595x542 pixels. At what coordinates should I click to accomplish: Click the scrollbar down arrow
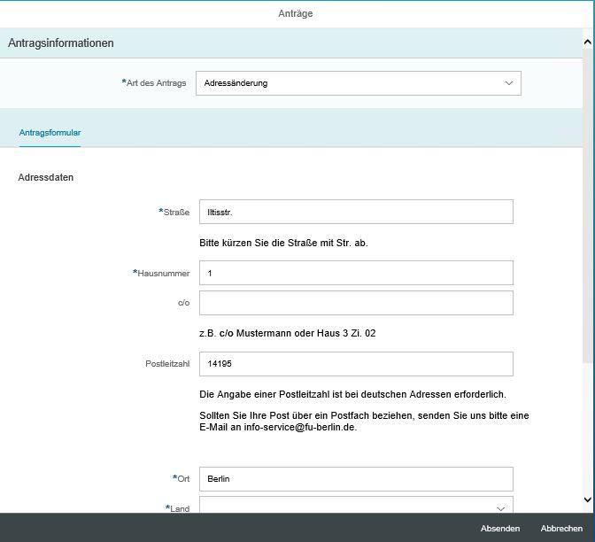pos(588,500)
